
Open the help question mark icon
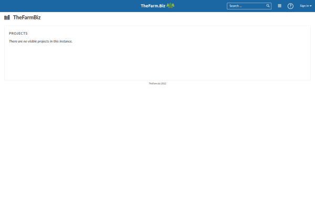pos(290,6)
